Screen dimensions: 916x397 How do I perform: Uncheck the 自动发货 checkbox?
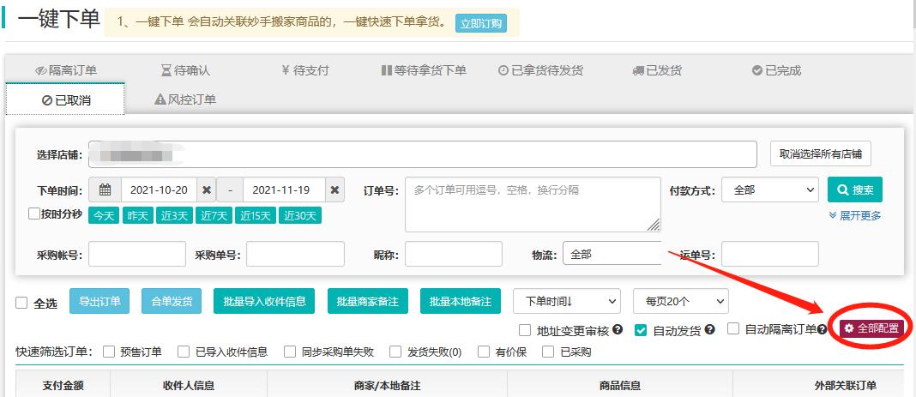(x=641, y=330)
